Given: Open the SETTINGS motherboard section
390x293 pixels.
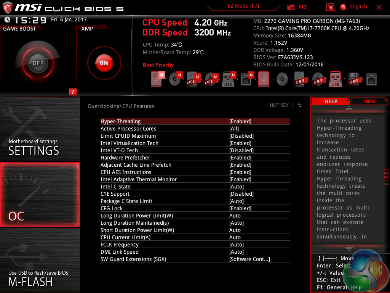Looking at the screenshot, I should (x=40, y=129).
